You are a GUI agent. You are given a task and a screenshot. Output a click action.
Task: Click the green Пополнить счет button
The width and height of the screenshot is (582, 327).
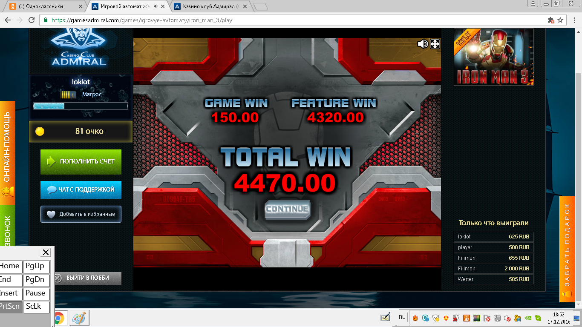click(x=81, y=161)
